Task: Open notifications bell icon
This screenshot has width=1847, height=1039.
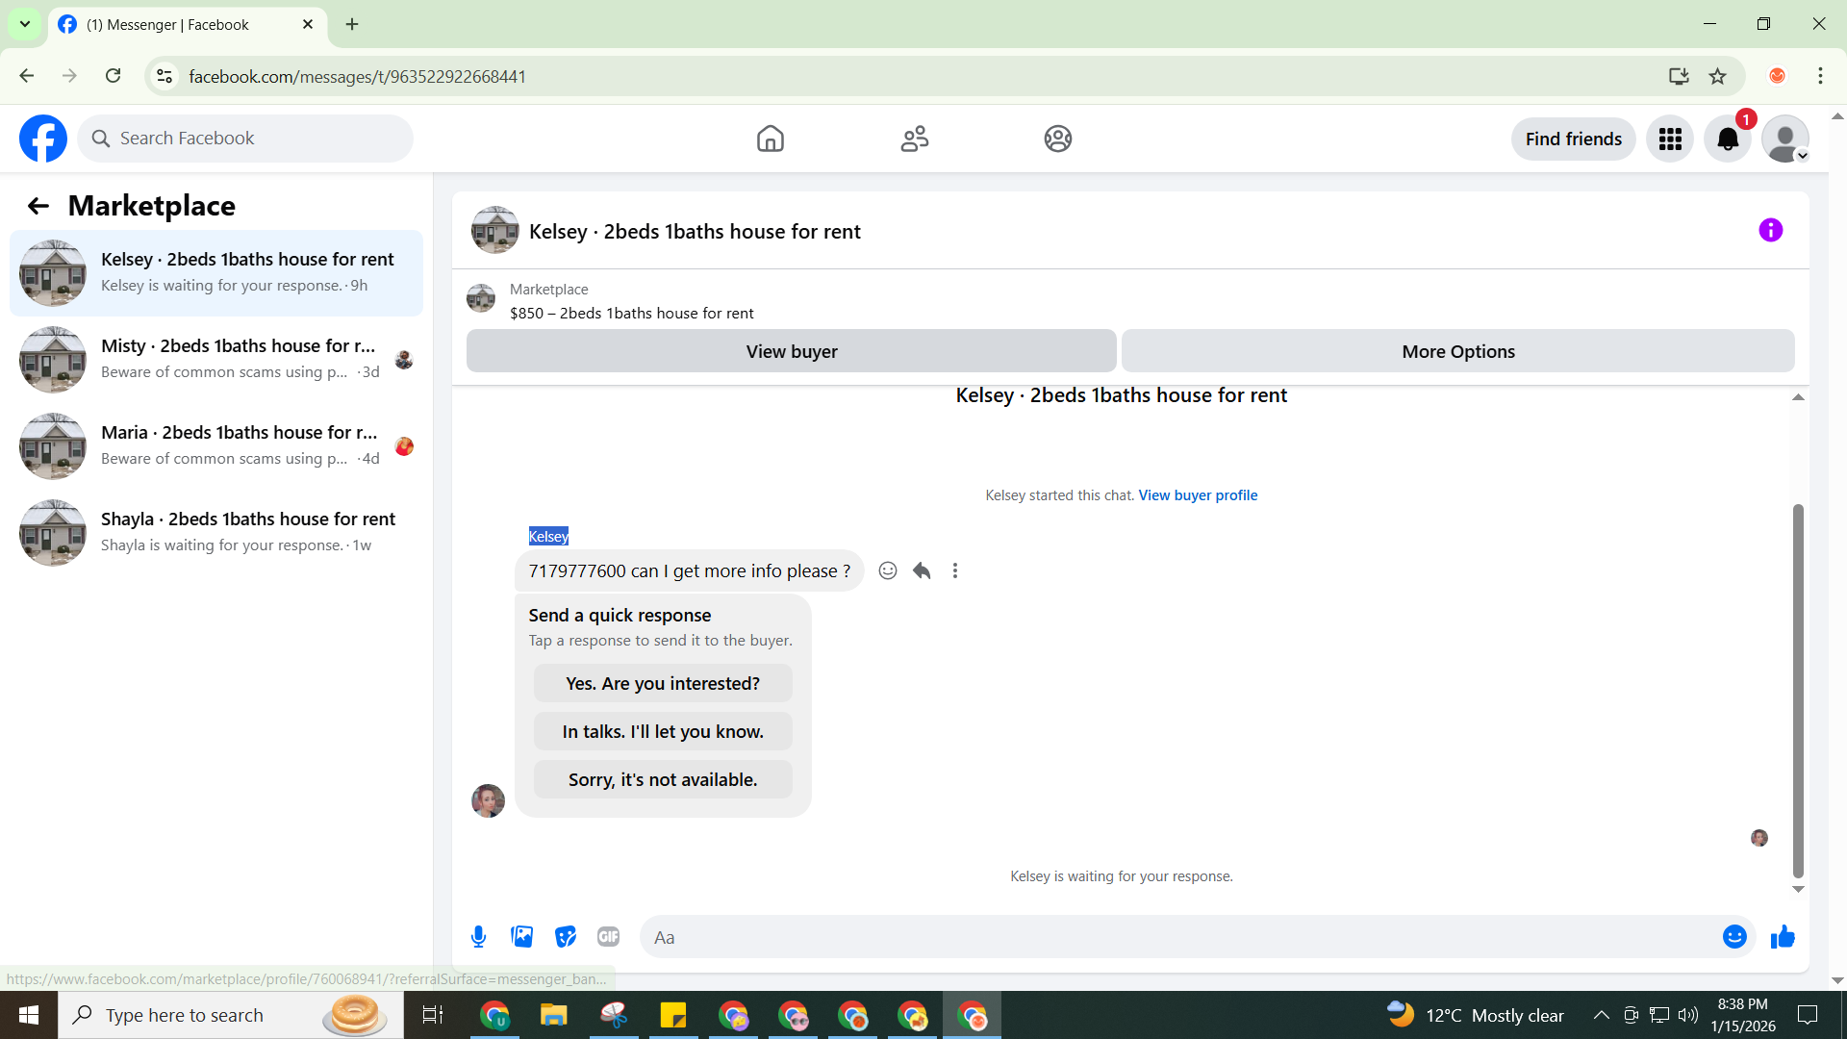Action: click(1728, 139)
